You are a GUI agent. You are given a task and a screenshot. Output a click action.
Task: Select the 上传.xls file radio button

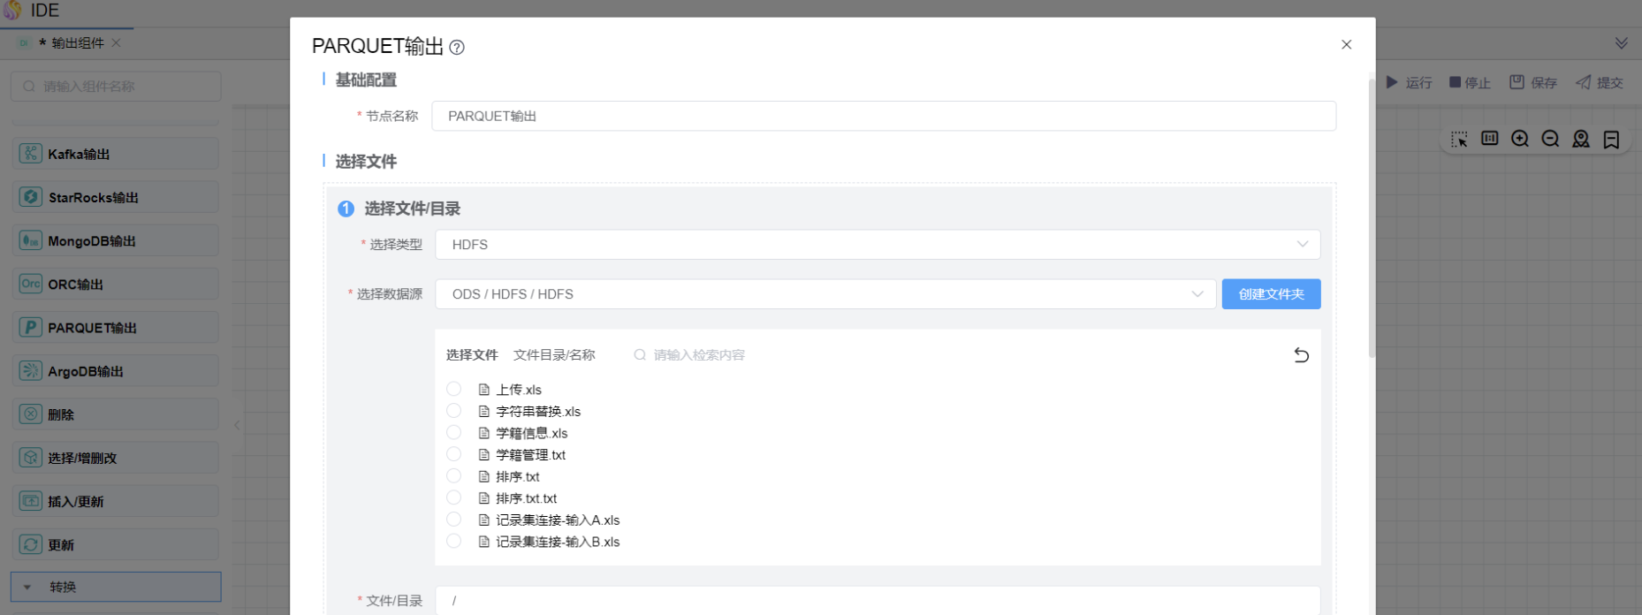click(x=453, y=389)
